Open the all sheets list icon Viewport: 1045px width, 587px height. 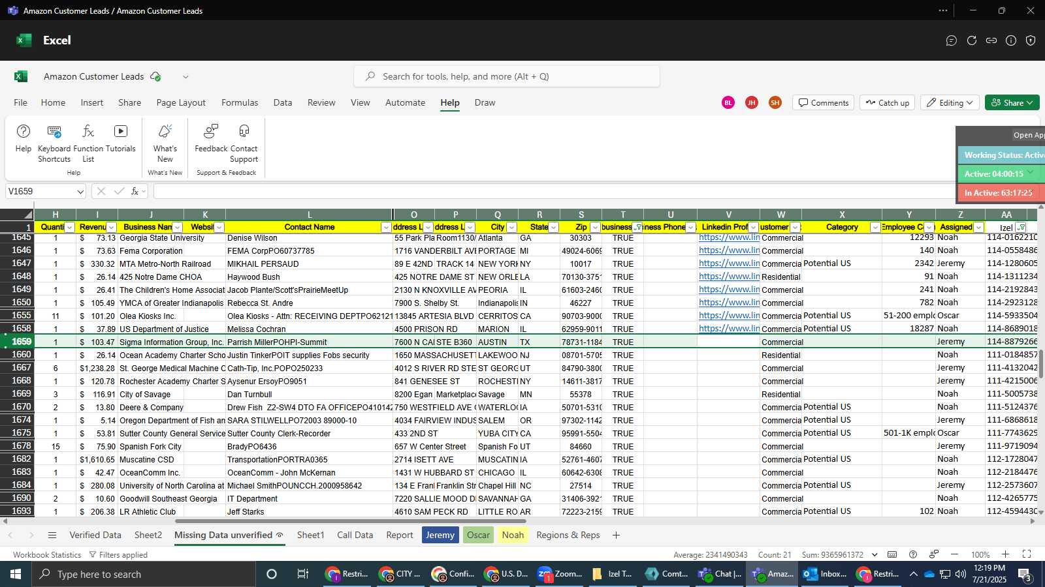coord(52,535)
